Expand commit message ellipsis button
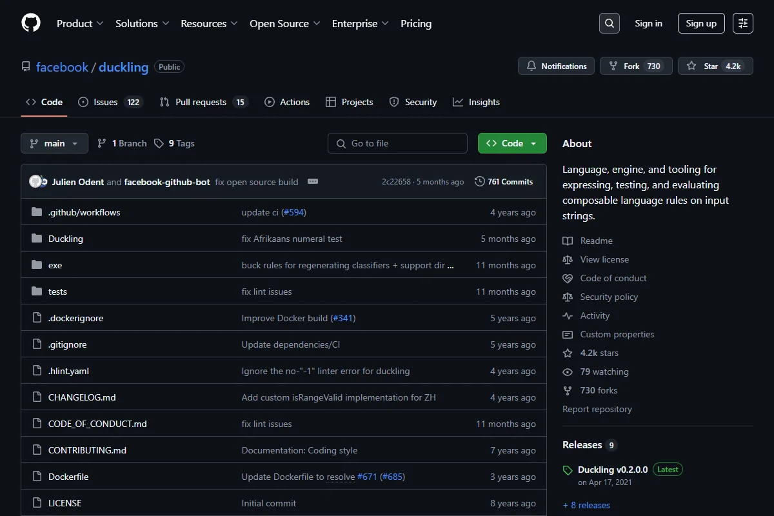Image resolution: width=774 pixels, height=516 pixels. click(313, 182)
